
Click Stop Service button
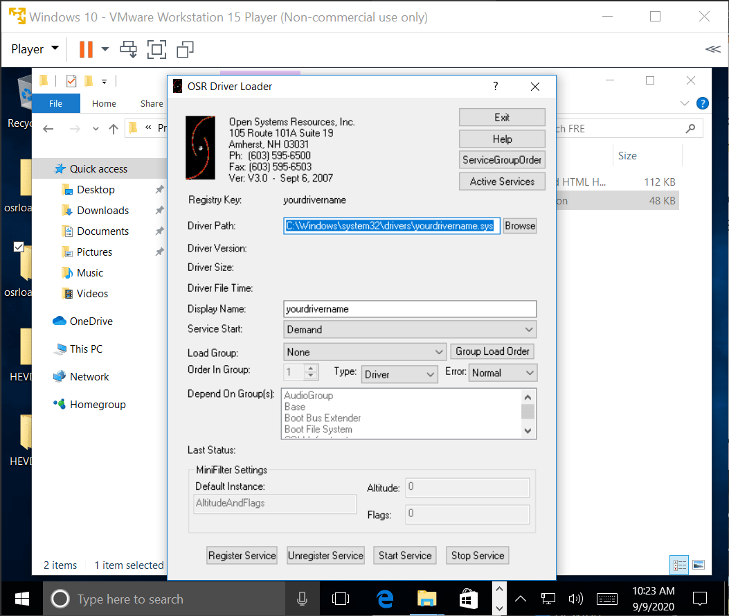(x=478, y=556)
